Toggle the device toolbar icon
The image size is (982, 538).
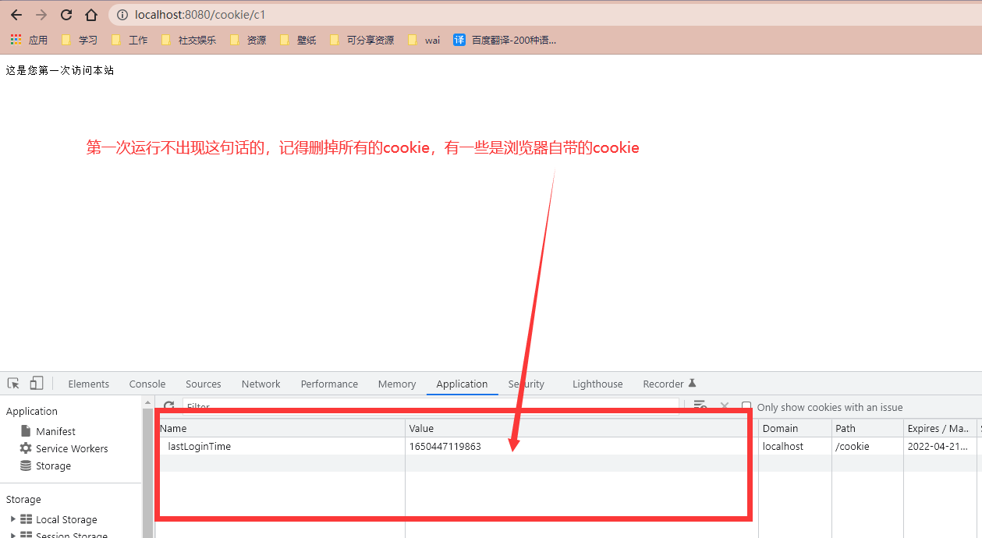coord(37,384)
